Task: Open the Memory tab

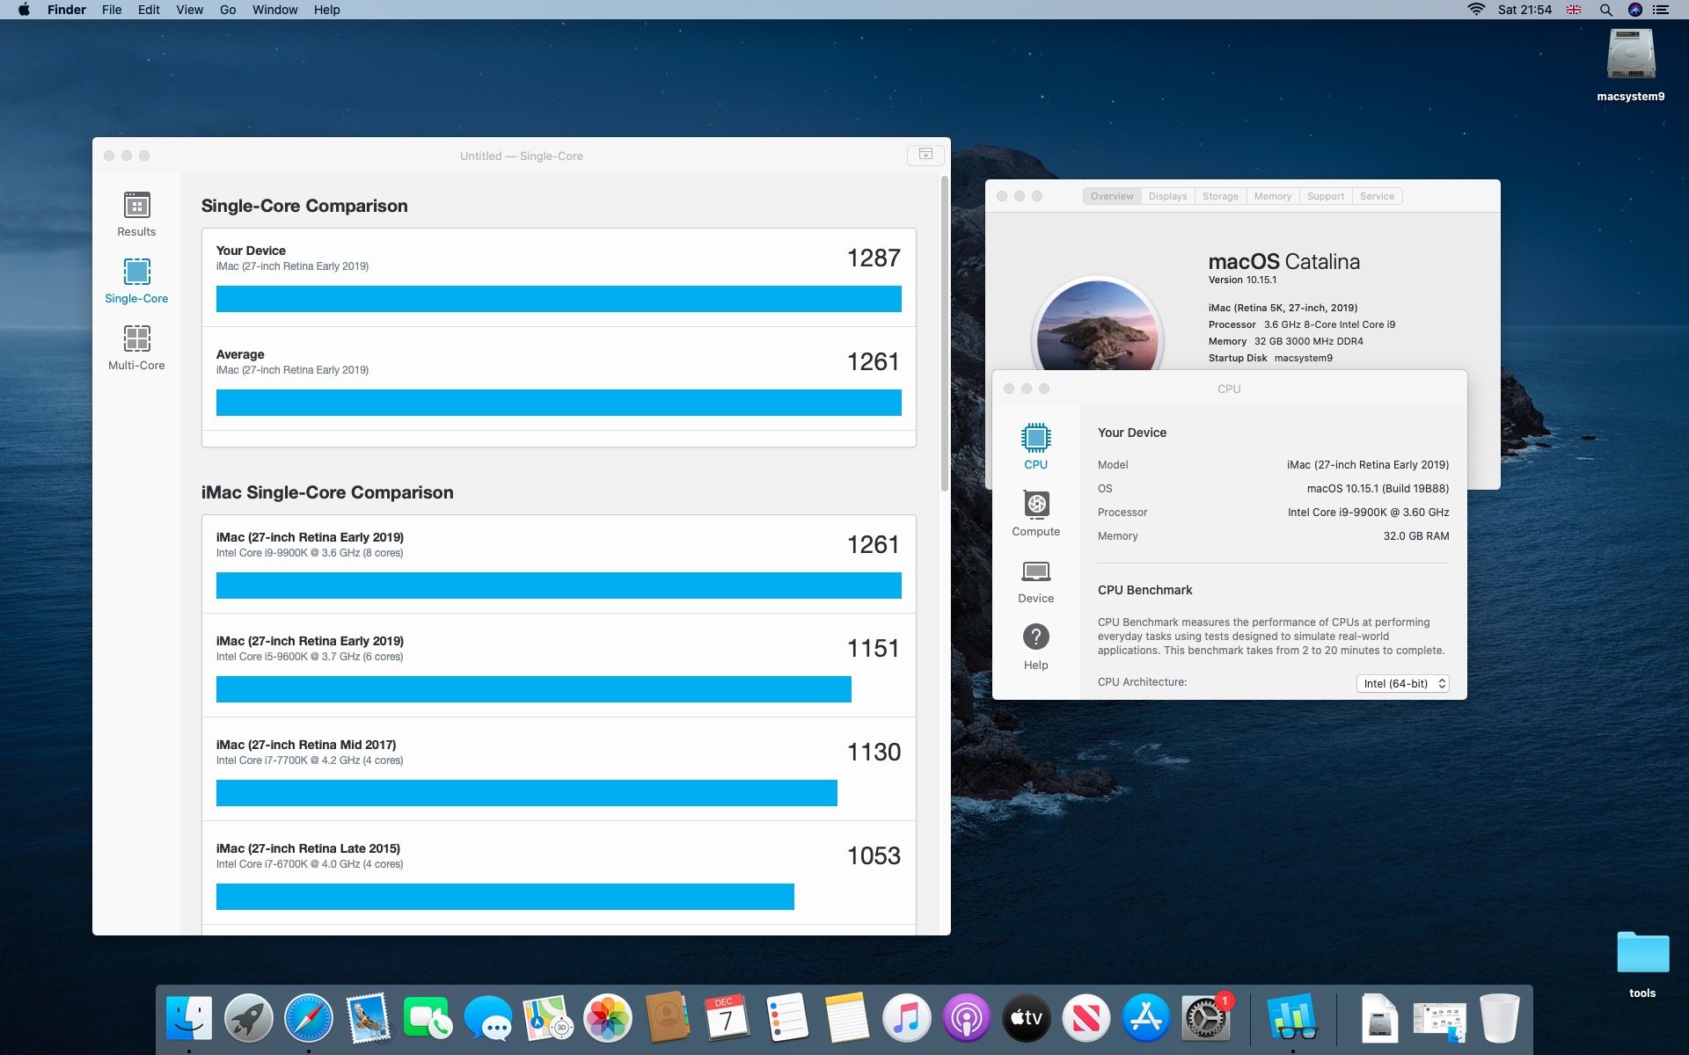Action: coord(1272,196)
